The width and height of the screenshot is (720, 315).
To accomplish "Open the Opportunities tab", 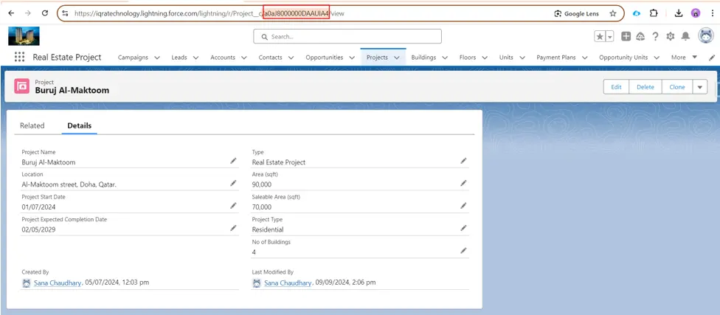I will [324, 58].
